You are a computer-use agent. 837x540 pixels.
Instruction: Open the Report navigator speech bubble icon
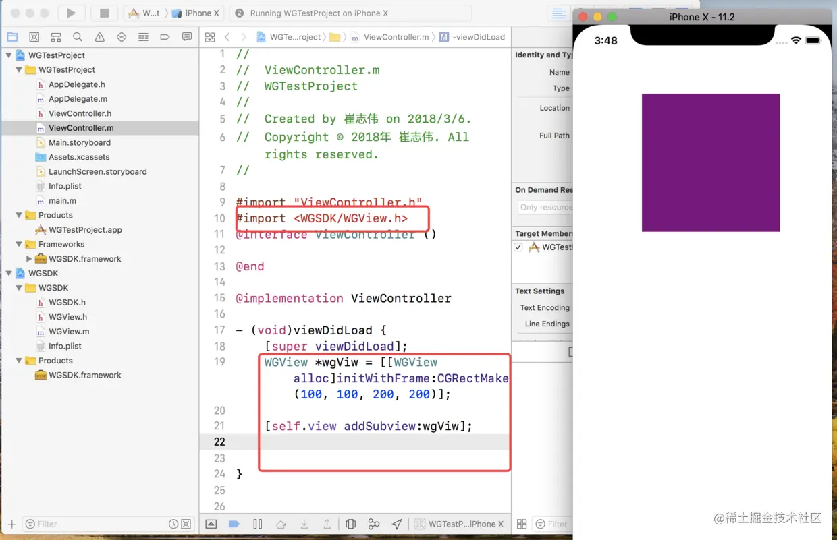(187, 37)
